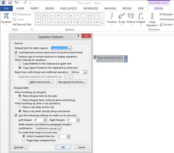174x153 pixels.
Task: Insert the greater-than symbol
Action: click(45, 22)
